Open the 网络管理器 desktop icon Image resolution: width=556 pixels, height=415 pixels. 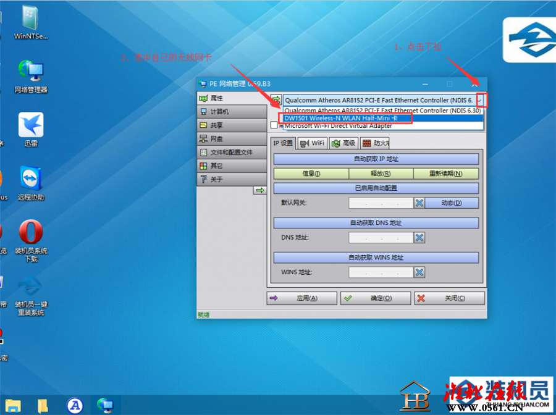point(31,76)
